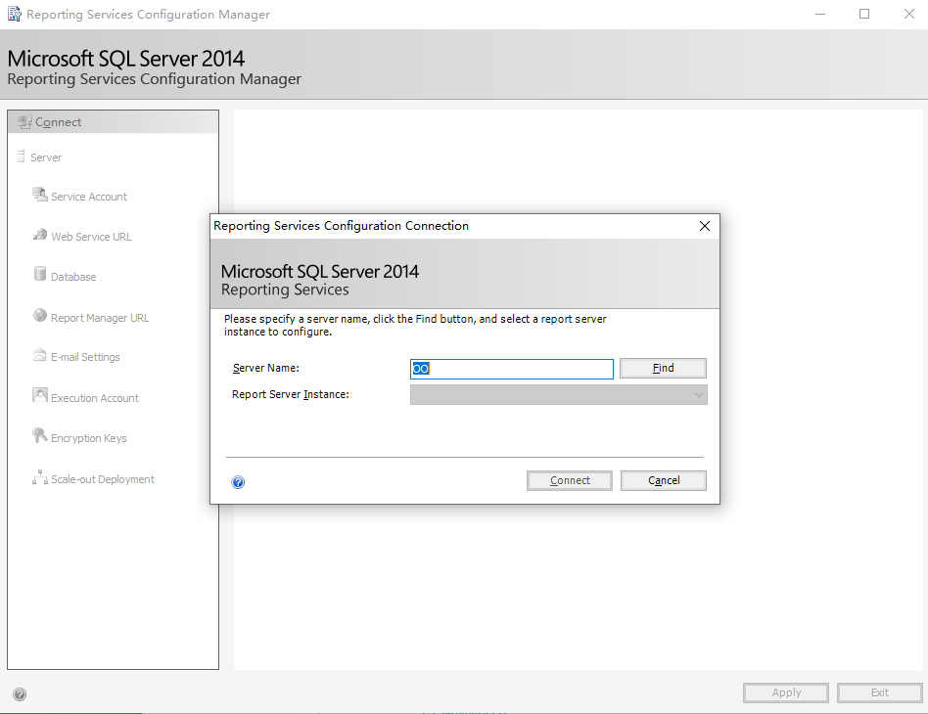Viewport: 928px width, 714px height.
Task: Click the Server Name label
Action: click(265, 368)
